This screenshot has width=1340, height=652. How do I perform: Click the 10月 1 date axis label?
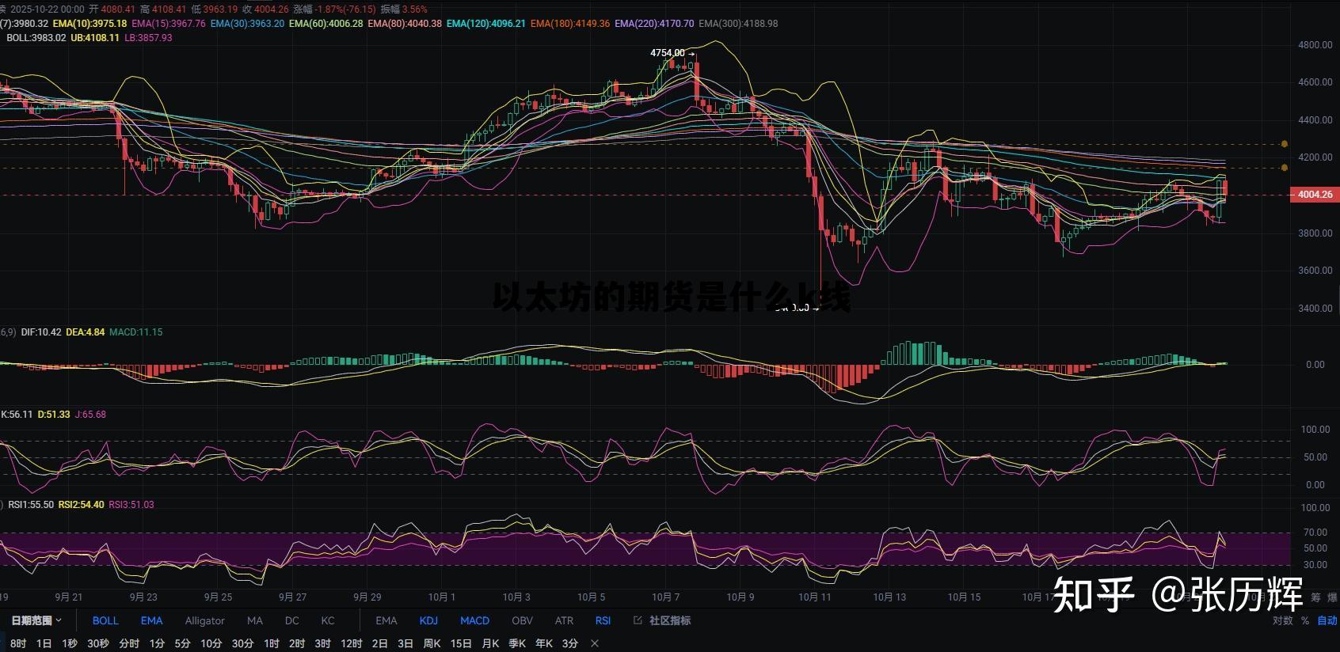[441, 597]
